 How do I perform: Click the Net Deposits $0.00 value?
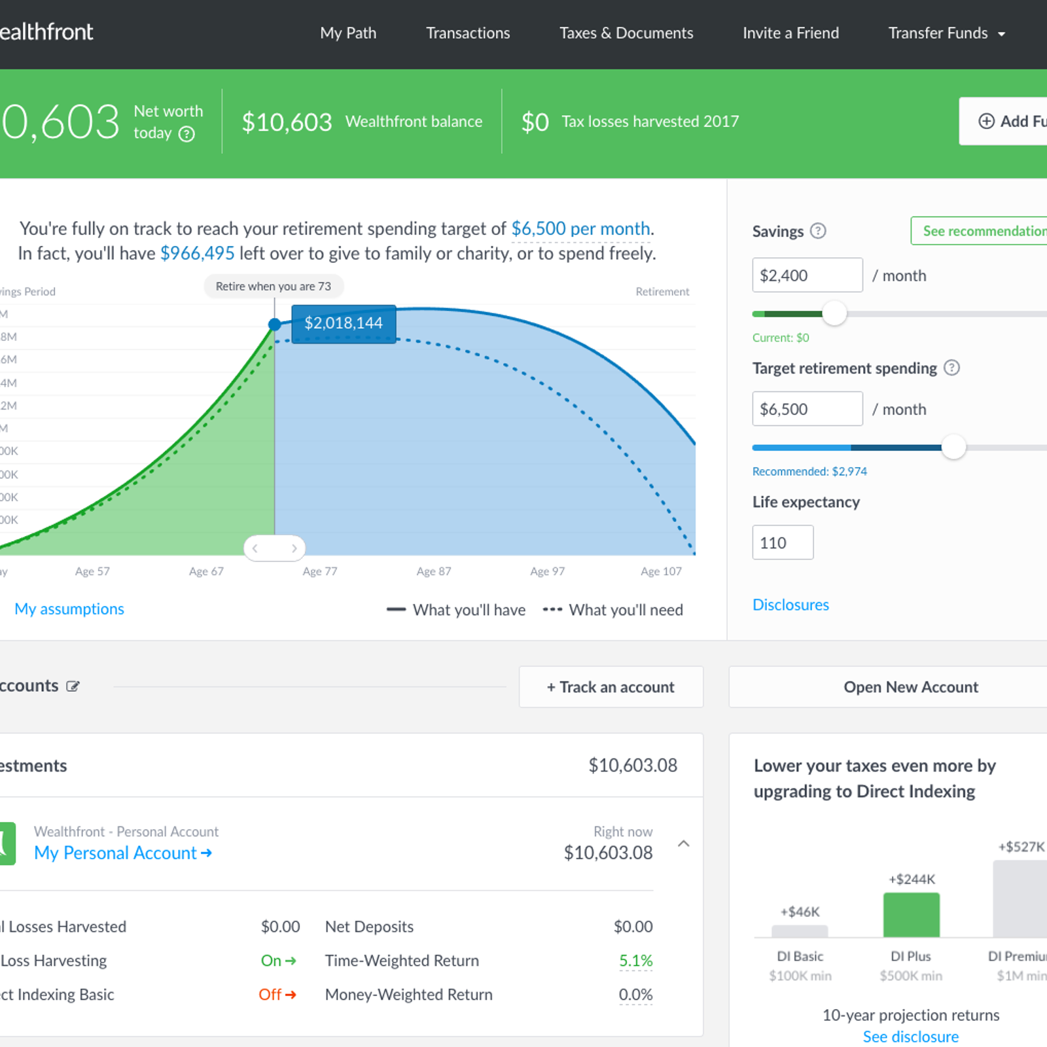click(x=633, y=927)
